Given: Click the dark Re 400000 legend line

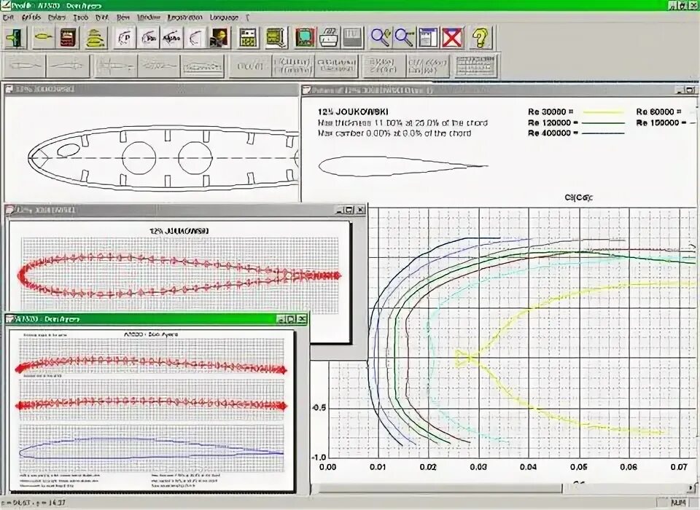Looking at the screenshot, I should click(603, 133).
